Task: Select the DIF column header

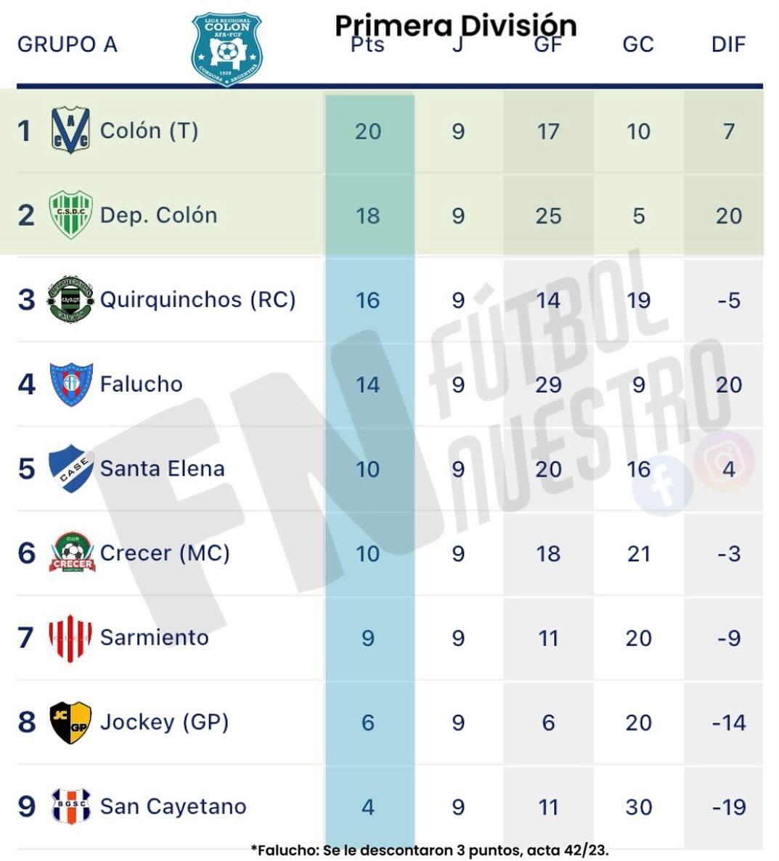Action: pyautogui.click(x=728, y=45)
